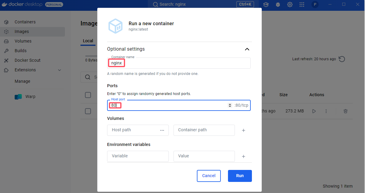Click the Size column header
The height and width of the screenshot is (193, 365).
[x=283, y=95]
